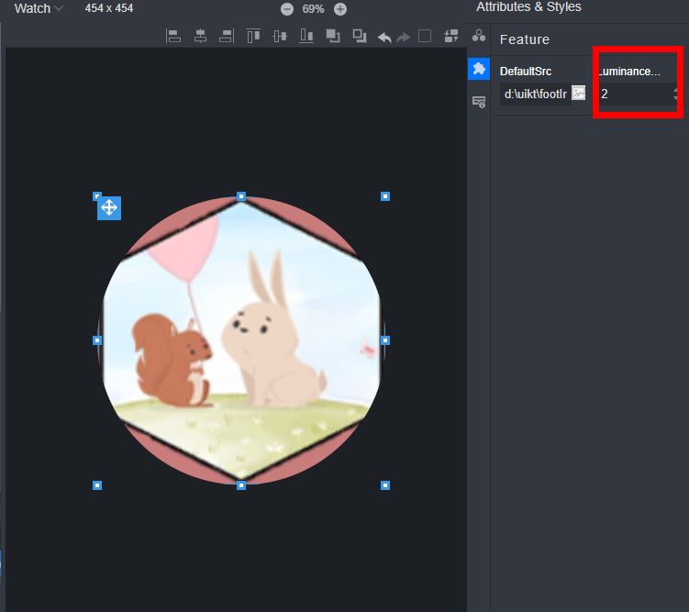689x612 pixels.
Task: Click the align left toolbar icon
Action: (x=172, y=36)
